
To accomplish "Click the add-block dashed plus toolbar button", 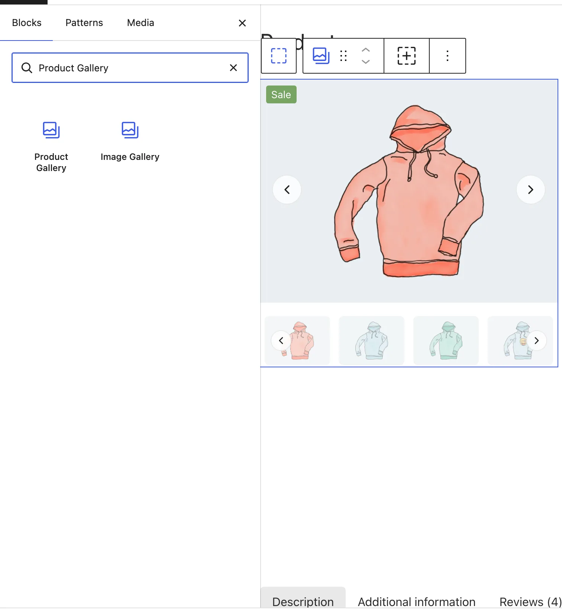I will click(407, 56).
